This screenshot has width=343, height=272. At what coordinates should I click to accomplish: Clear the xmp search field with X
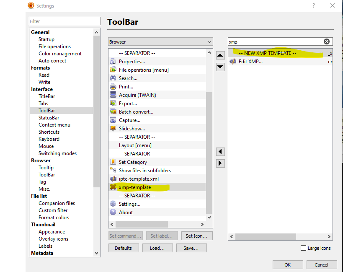pos(326,41)
